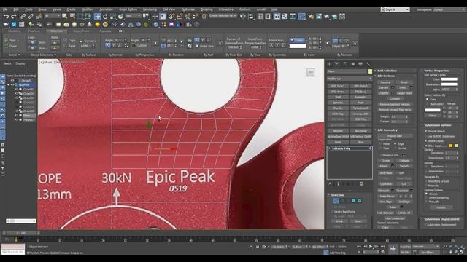
Task: Click the Play Animation button
Action: point(371,247)
